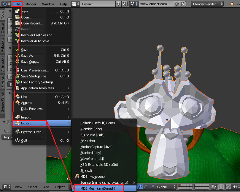Click the Quit power icon
The width and height of the screenshot is (240, 192).
18,141
